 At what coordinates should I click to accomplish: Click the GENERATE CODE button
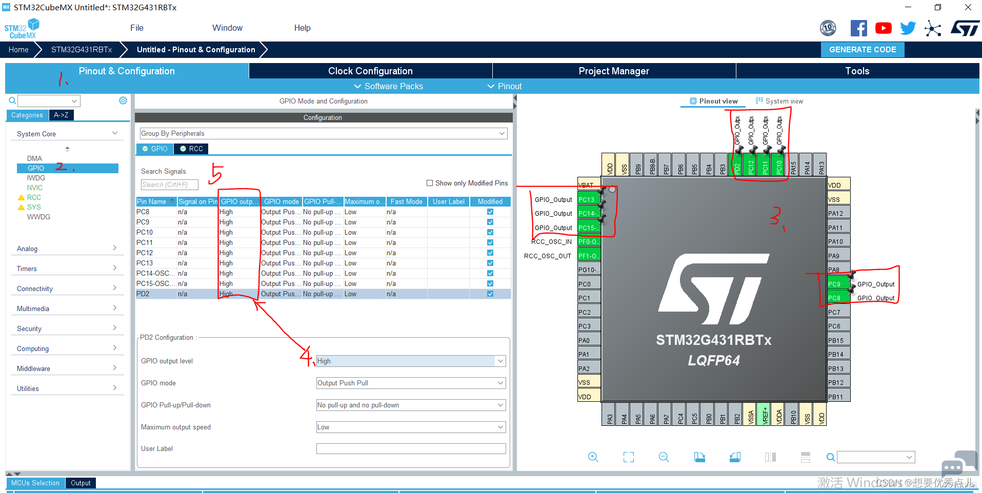point(863,50)
